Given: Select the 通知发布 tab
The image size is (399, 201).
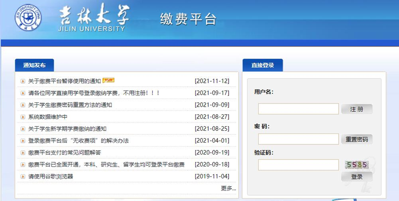Looking at the screenshot, I should click(x=34, y=65).
